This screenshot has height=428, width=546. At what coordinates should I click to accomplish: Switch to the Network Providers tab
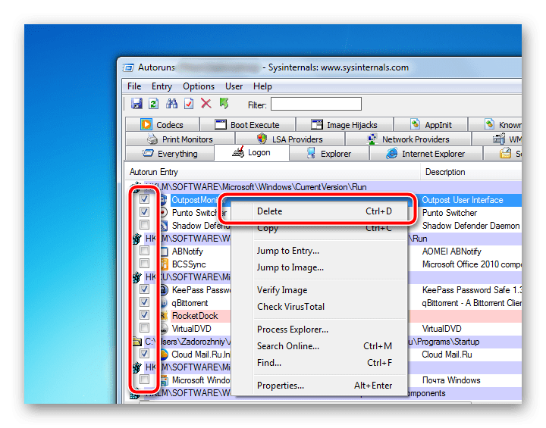pyautogui.click(x=409, y=139)
